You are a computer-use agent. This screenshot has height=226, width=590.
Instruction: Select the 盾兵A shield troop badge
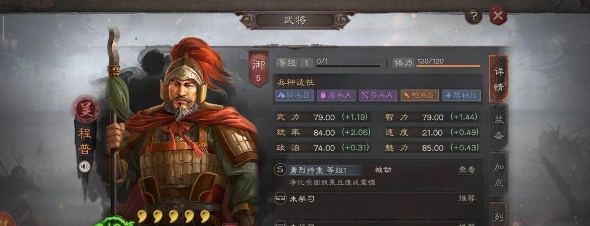[336, 95]
